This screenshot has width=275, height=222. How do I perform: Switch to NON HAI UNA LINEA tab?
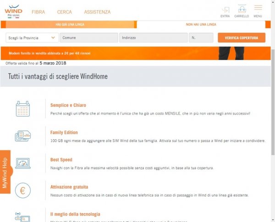[201, 25]
